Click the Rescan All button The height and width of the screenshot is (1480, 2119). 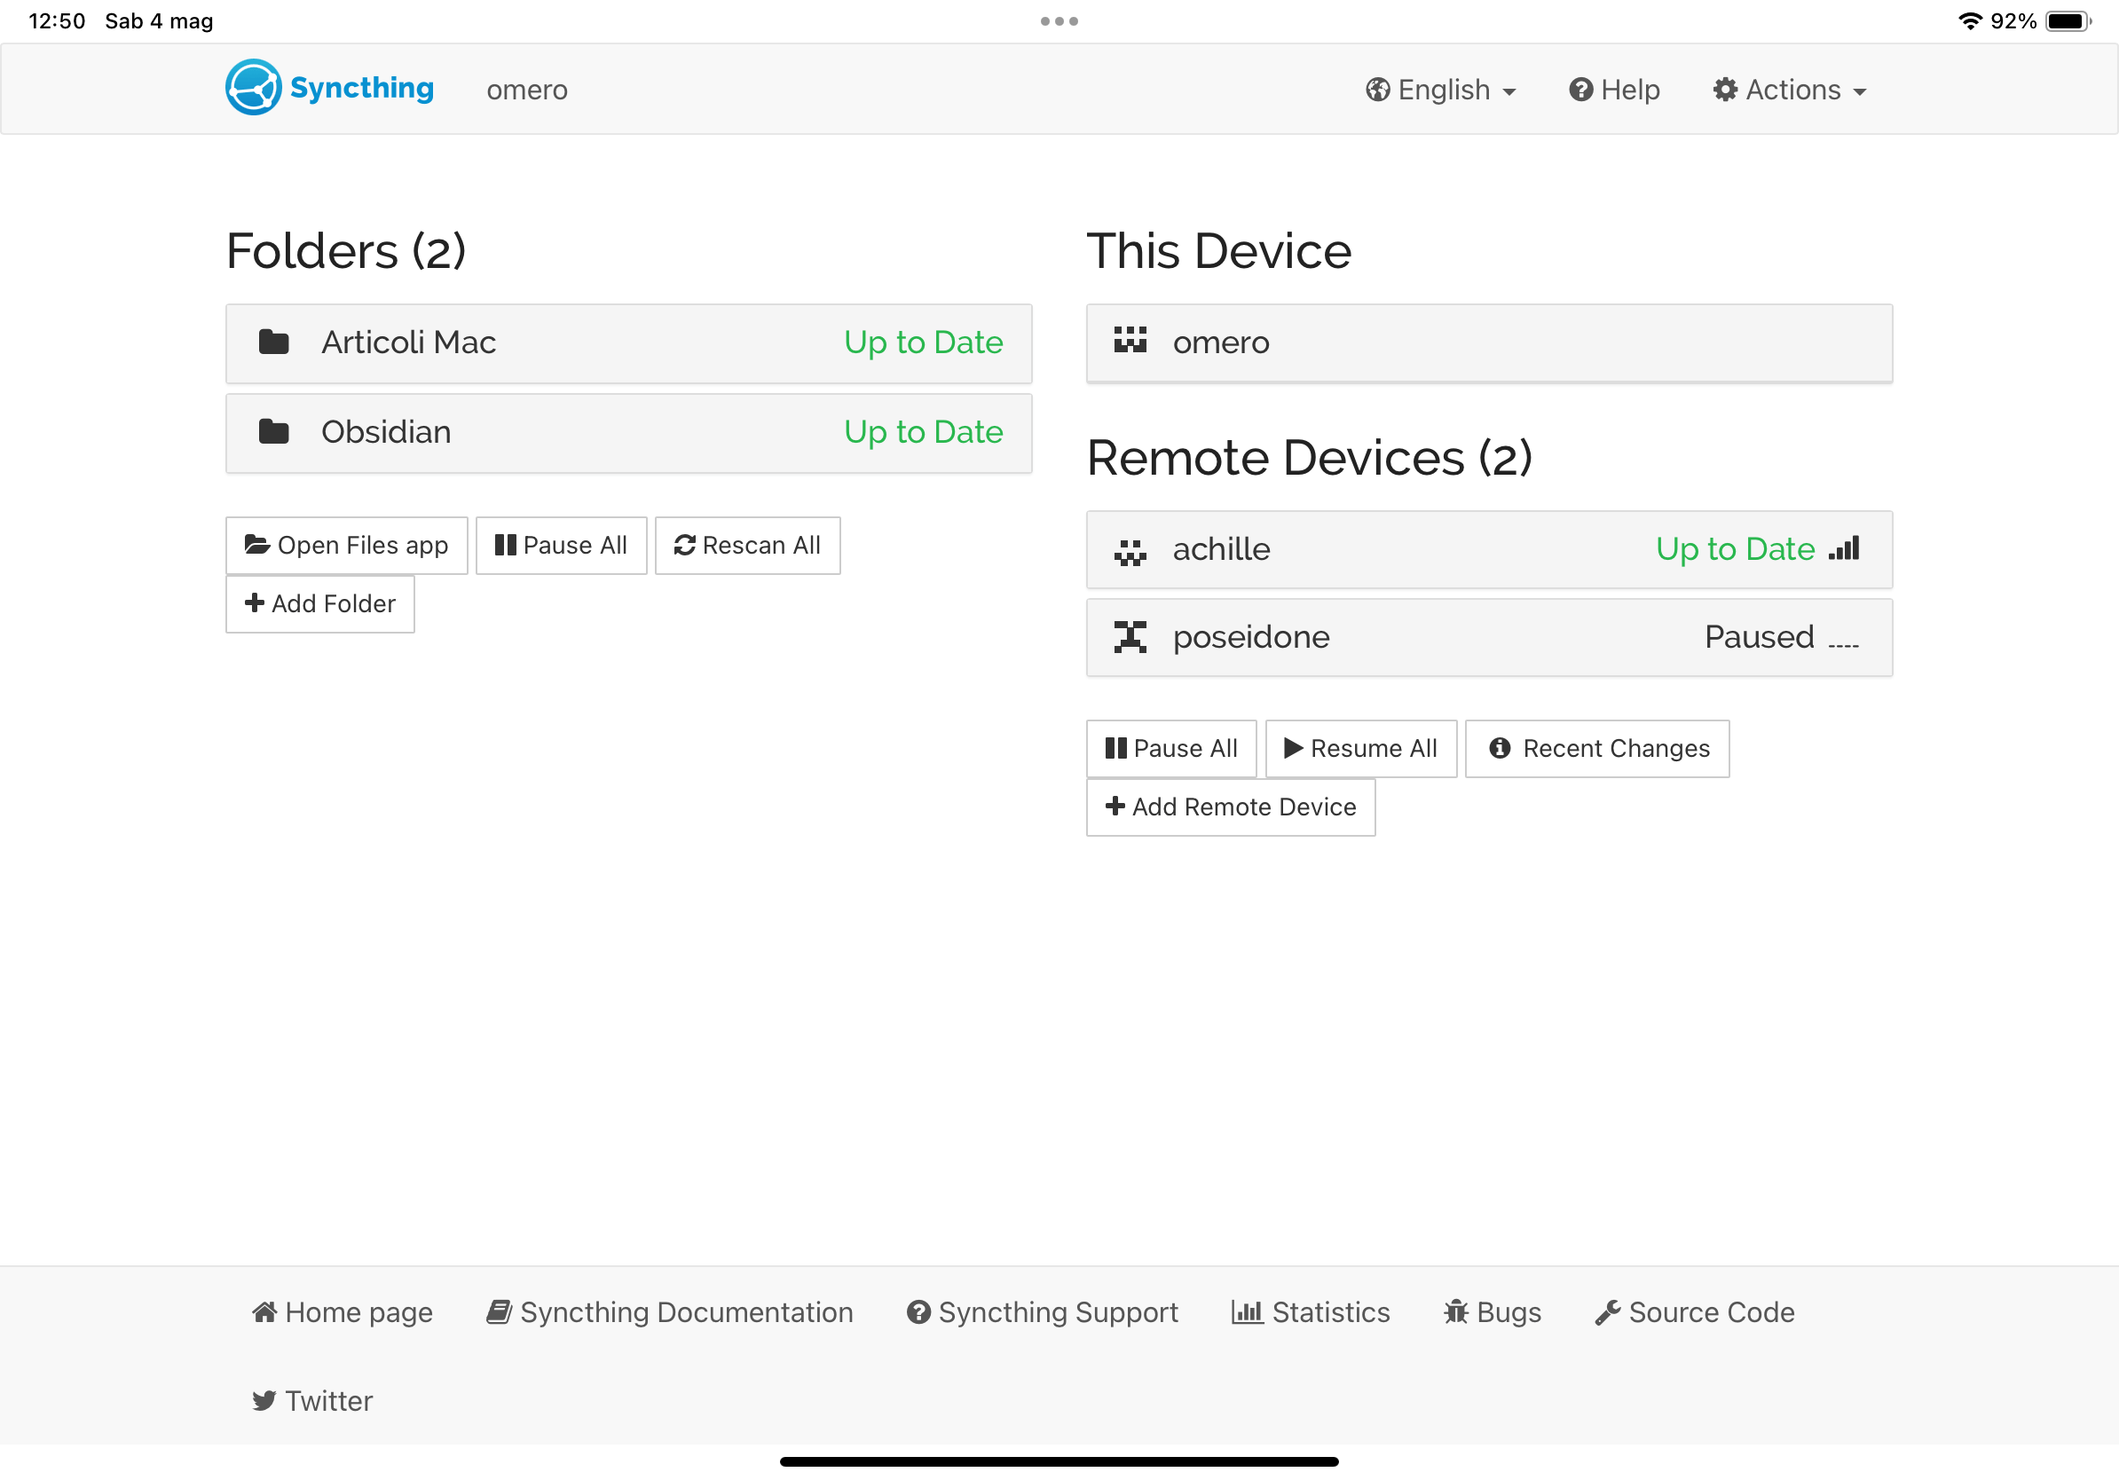pyautogui.click(x=746, y=546)
